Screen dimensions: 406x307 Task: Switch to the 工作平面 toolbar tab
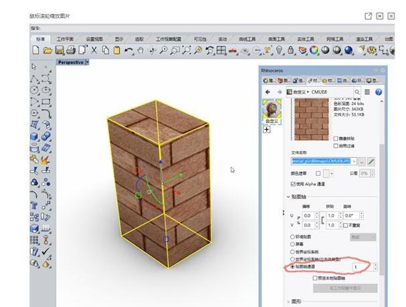tap(65, 39)
